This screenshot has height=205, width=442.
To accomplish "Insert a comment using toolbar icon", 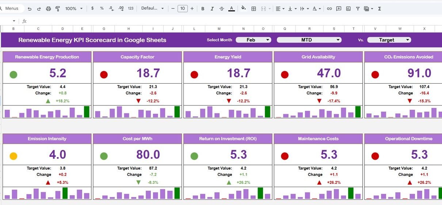I will coord(339,8).
